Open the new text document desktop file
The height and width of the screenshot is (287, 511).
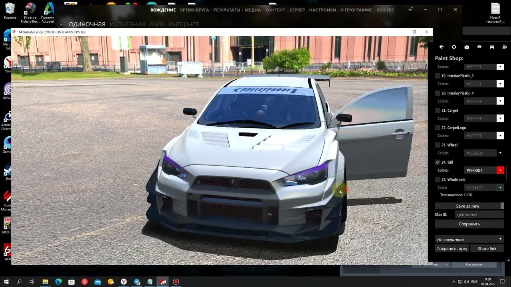[x=495, y=13]
